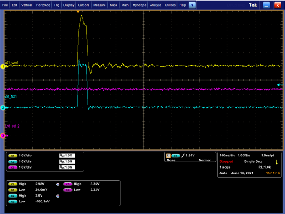Click the C1 1.0V/div scale readout

tap(25, 156)
